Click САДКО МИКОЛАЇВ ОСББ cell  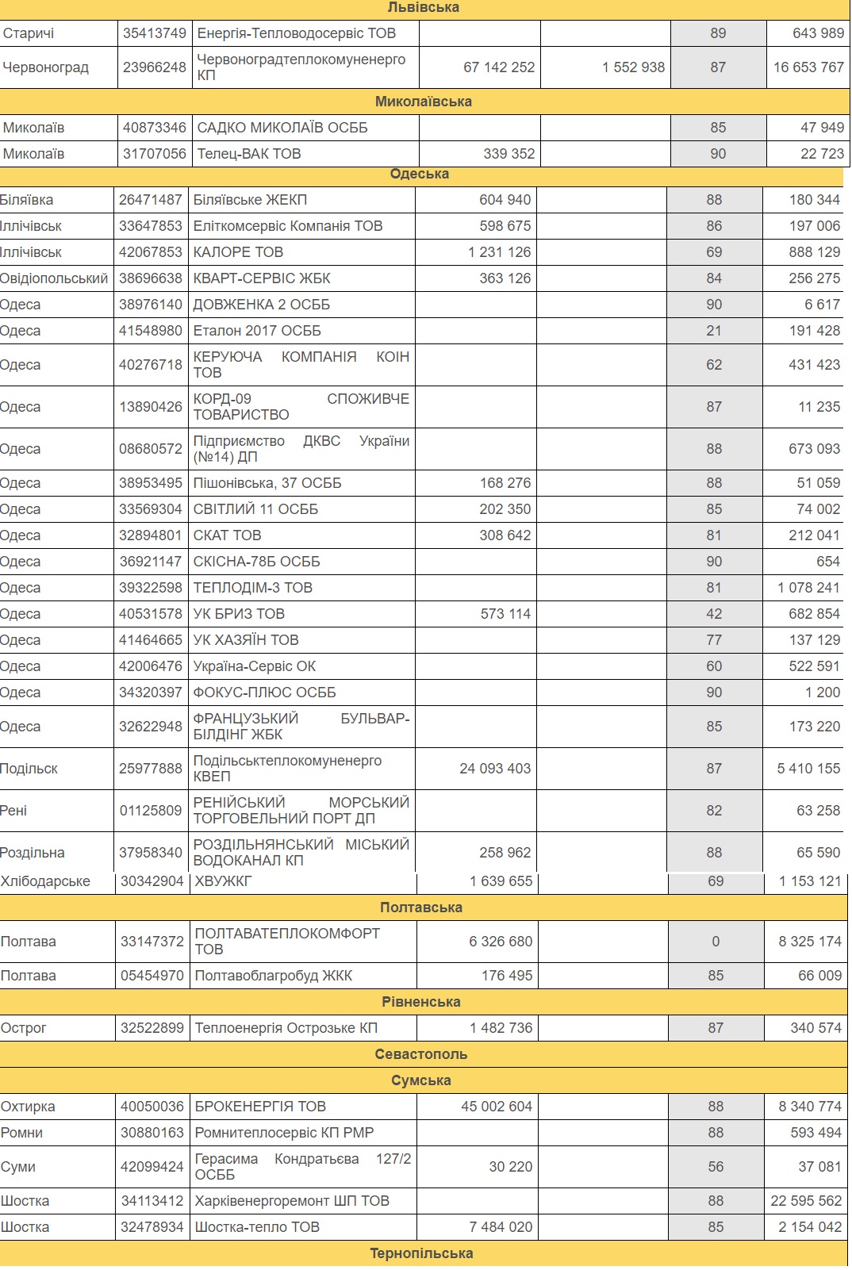pyautogui.click(x=305, y=128)
